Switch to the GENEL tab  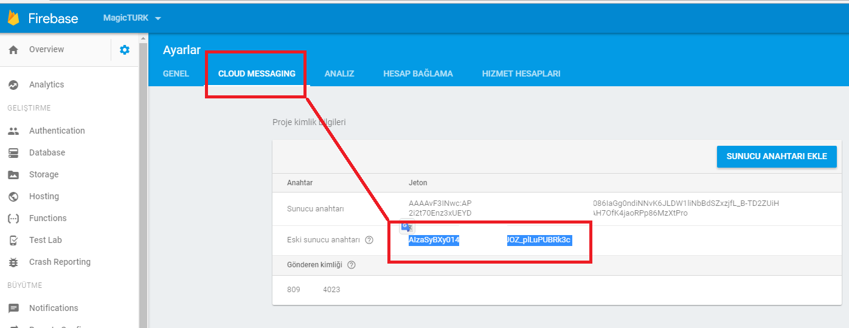(x=176, y=73)
